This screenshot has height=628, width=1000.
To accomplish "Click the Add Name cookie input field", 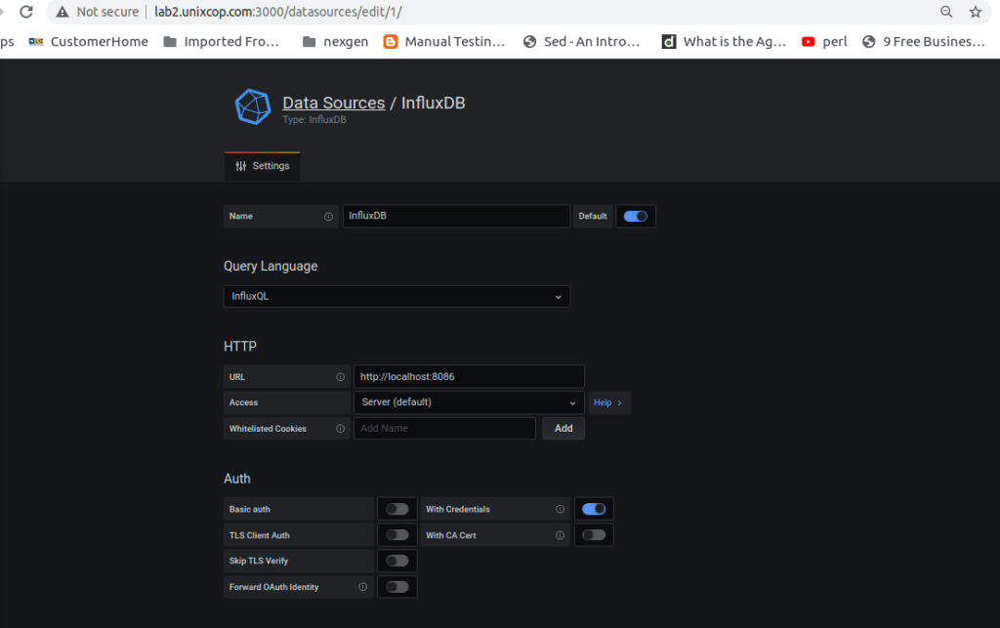I will coord(444,429).
